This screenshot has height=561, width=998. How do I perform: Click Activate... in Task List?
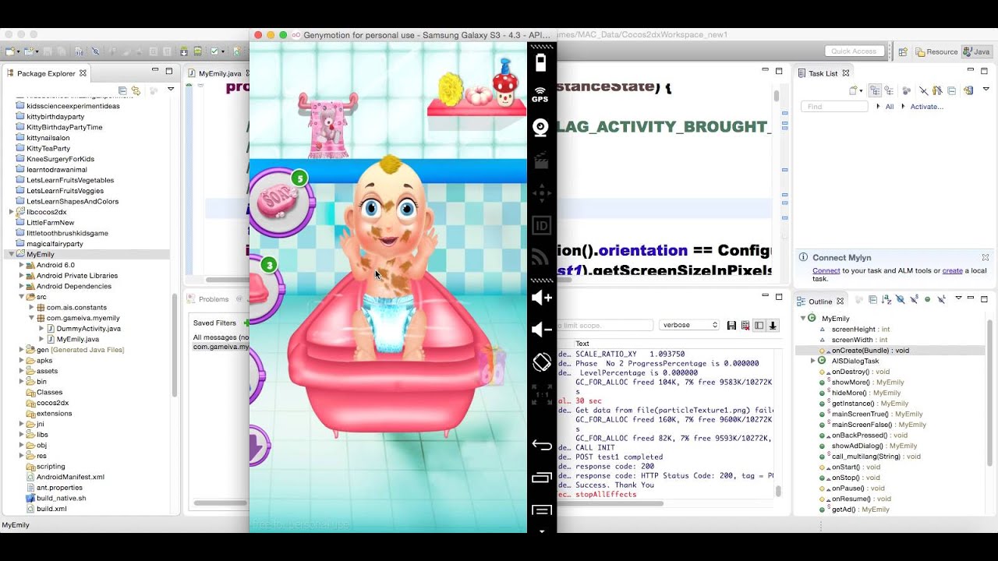pos(926,107)
